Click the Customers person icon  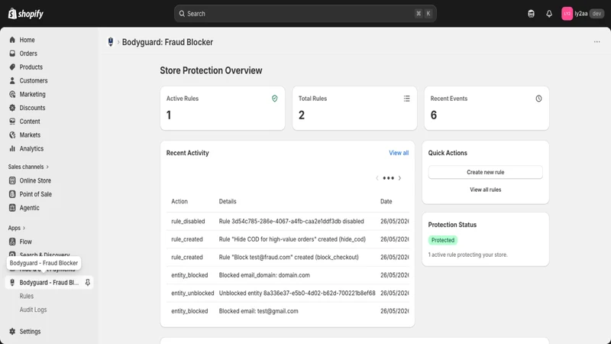point(12,81)
